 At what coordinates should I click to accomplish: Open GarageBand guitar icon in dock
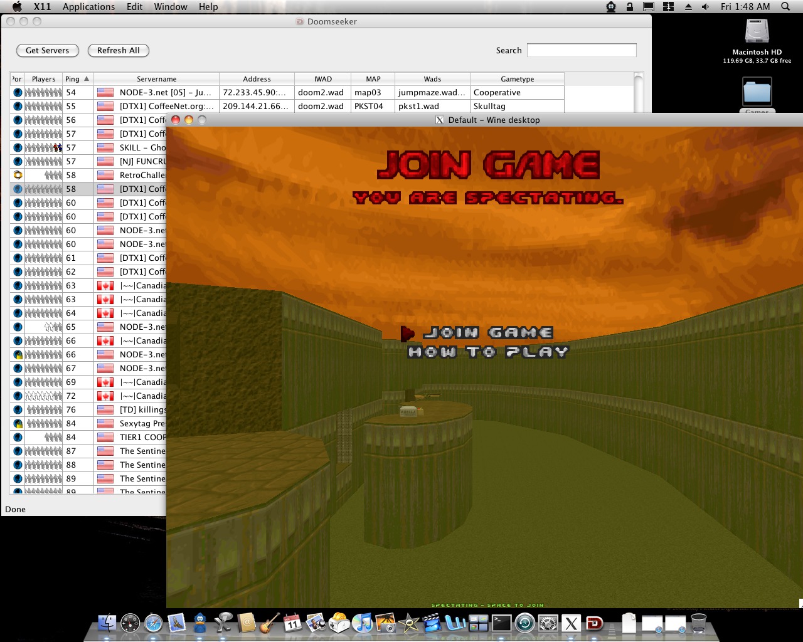pos(270,623)
